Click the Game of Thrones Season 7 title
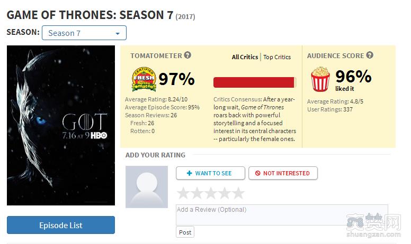411x244 pixels. pyautogui.click(x=90, y=15)
